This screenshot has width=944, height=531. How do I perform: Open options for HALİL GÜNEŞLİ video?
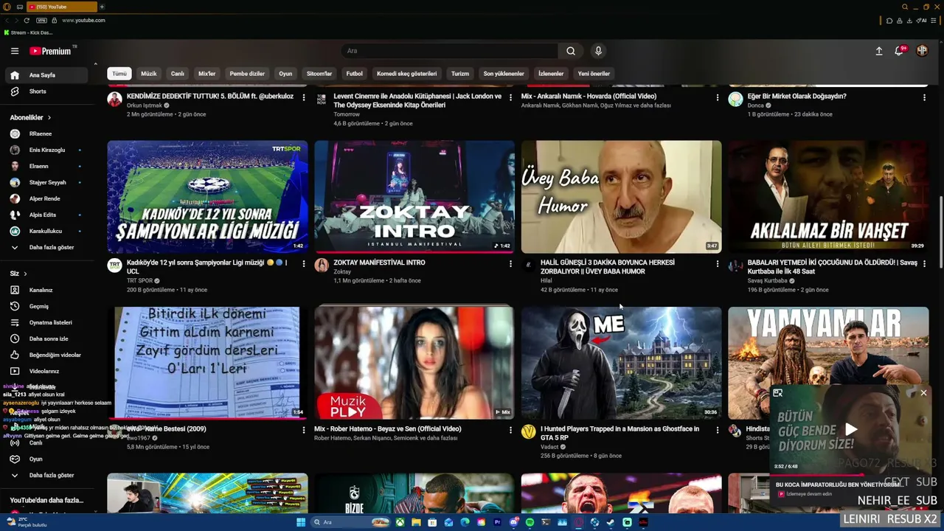(x=718, y=263)
